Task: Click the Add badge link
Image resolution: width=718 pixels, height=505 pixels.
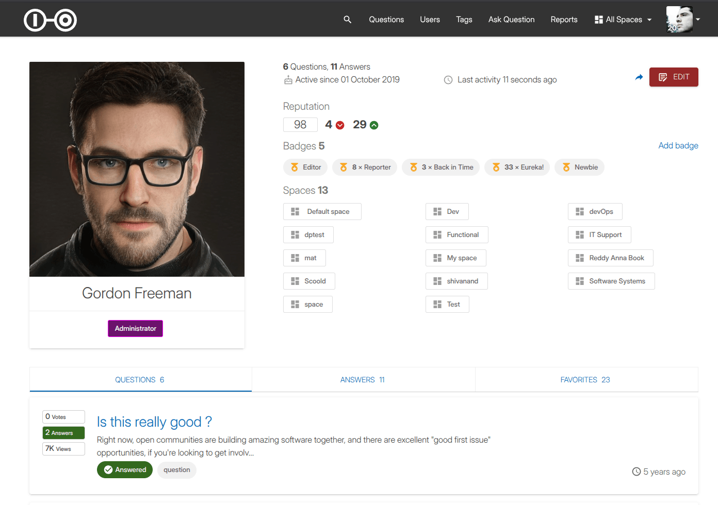Action: pyautogui.click(x=678, y=146)
